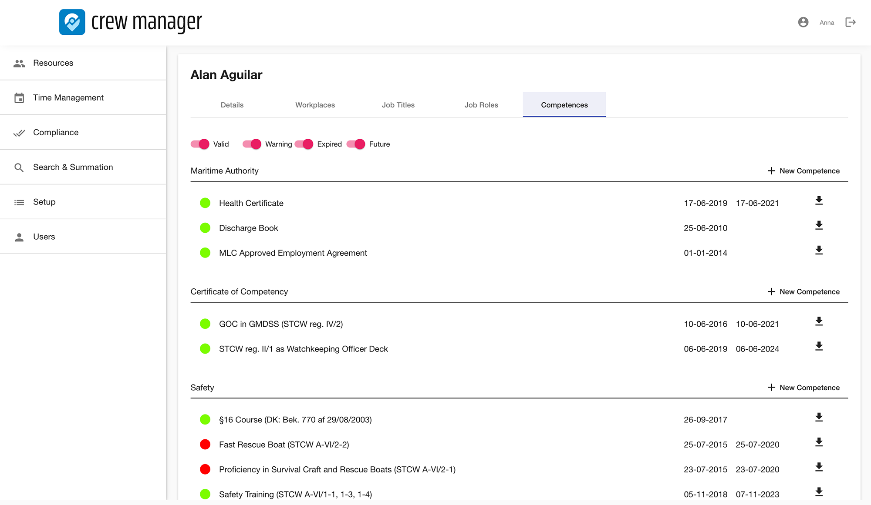Switch to the Job Roles tab

[481, 105]
